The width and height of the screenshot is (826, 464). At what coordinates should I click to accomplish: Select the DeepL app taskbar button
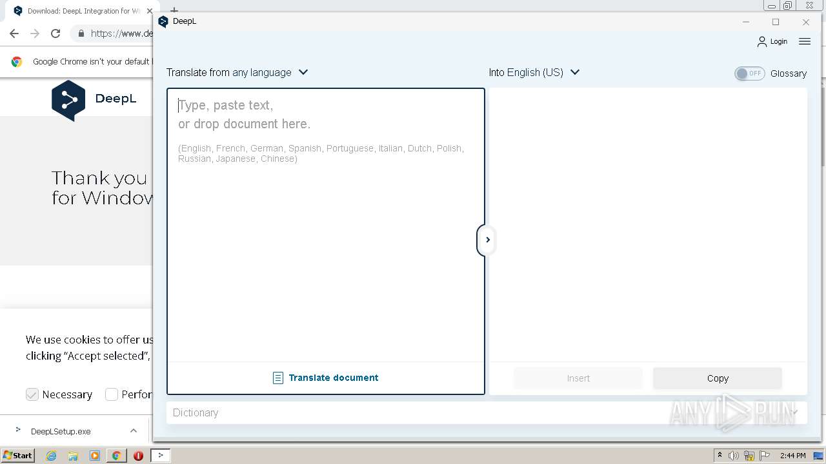[x=161, y=456]
